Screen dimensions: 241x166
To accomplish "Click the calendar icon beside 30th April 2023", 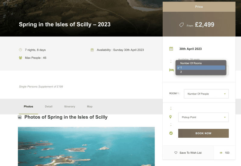I will click(171, 49).
